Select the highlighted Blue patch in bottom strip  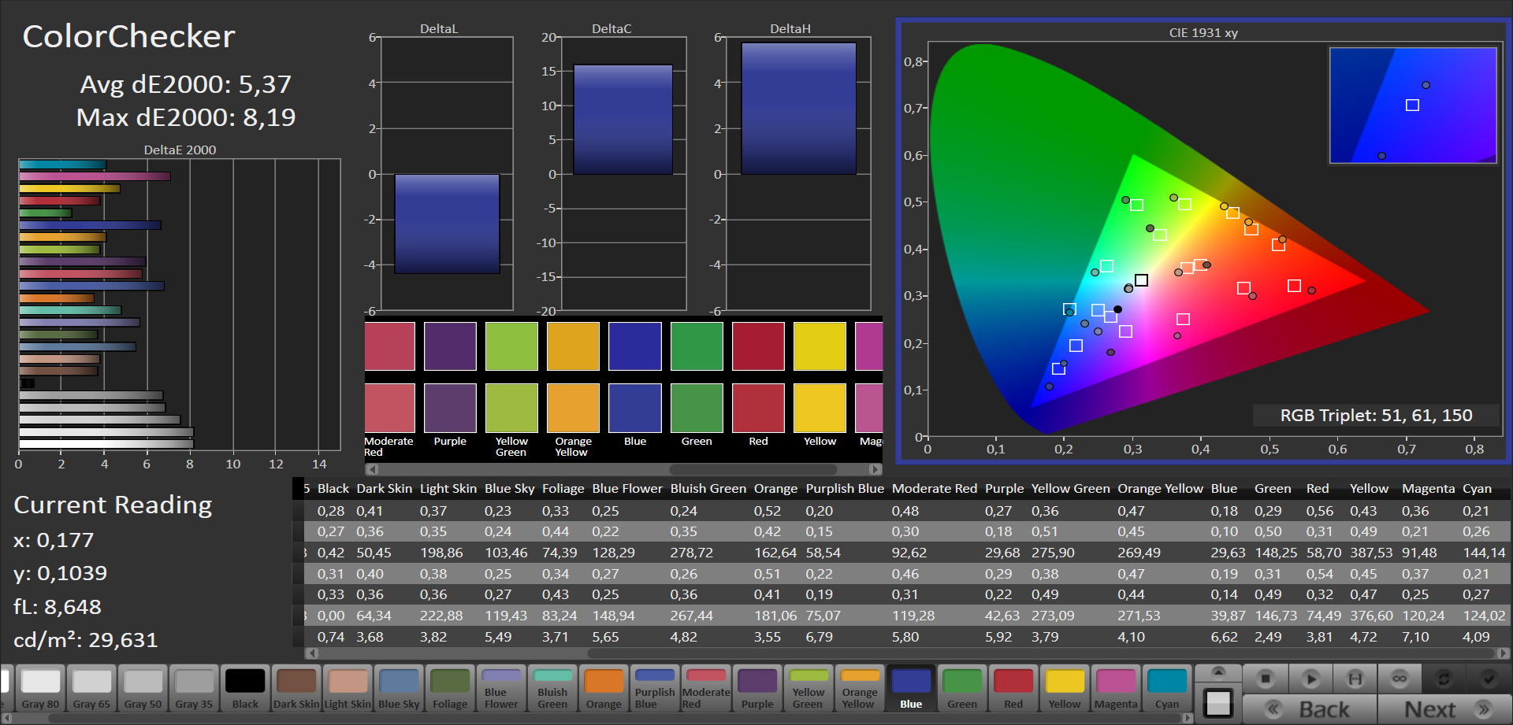pyautogui.click(x=911, y=689)
